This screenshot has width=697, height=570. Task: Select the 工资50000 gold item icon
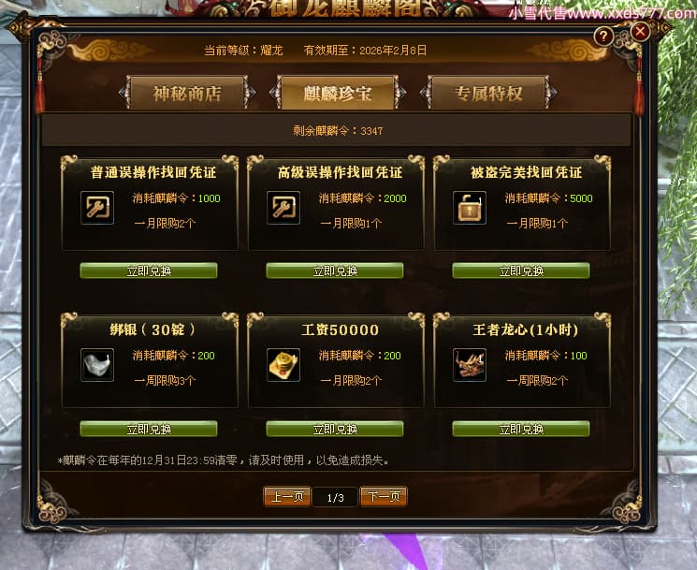pos(283,365)
